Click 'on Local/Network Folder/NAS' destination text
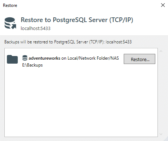Viewport: 168px width, 141px height. point(90,58)
